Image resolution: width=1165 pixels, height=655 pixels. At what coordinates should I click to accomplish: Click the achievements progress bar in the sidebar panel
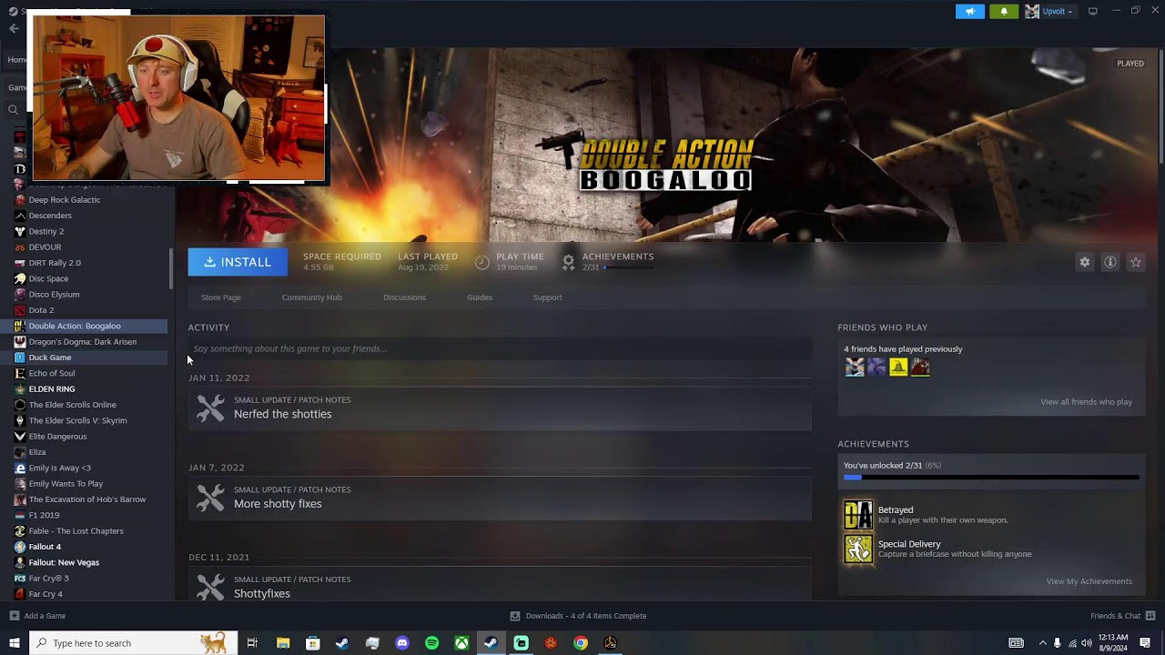tap(991, 477)
